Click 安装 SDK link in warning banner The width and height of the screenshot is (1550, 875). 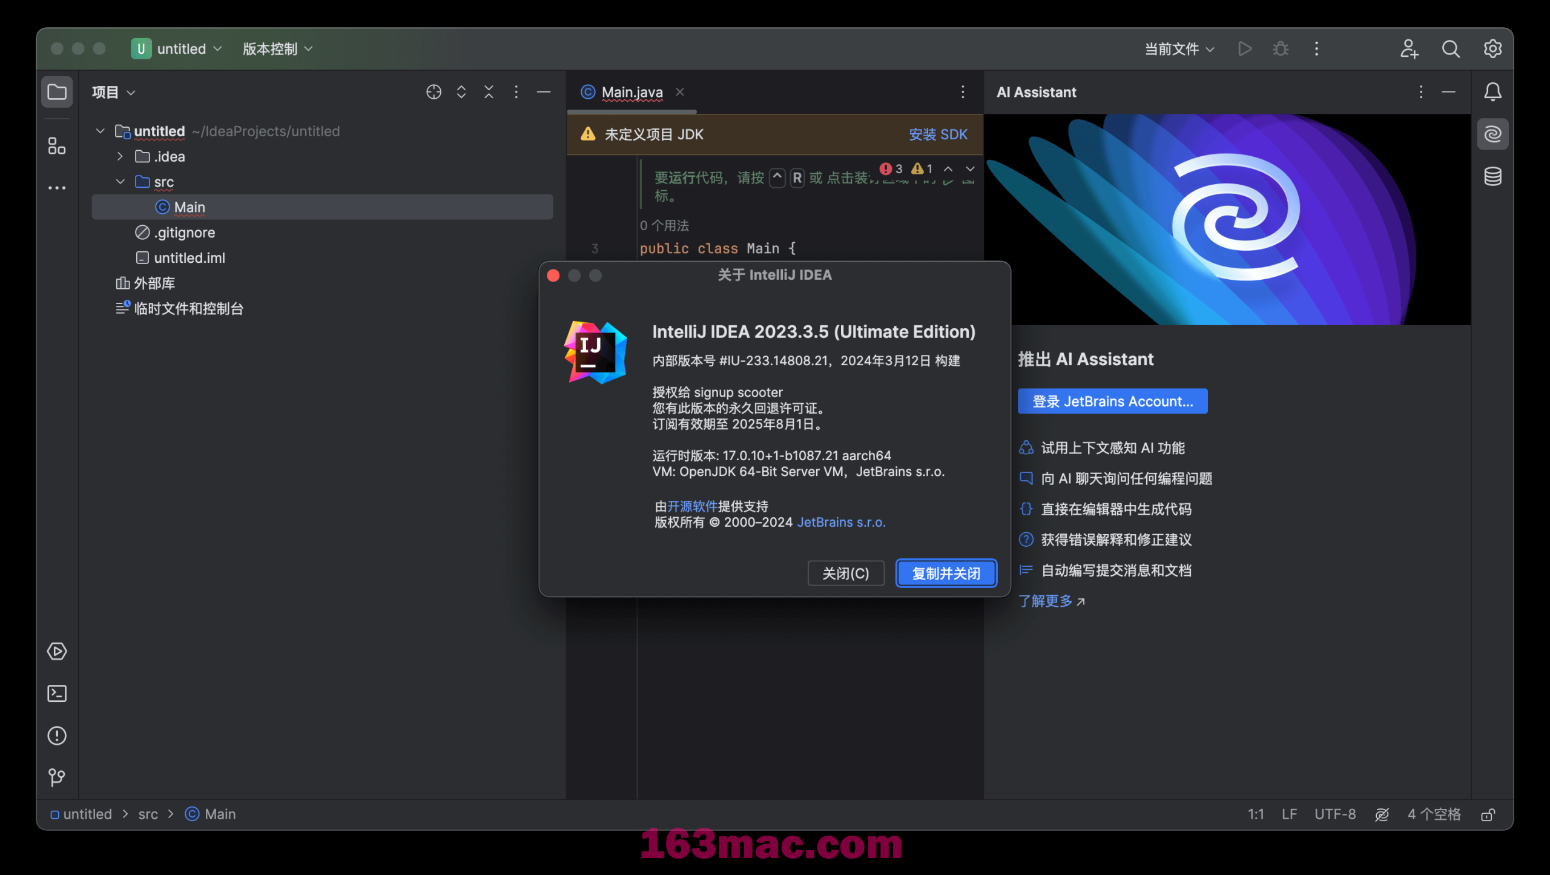coord(938,134)
